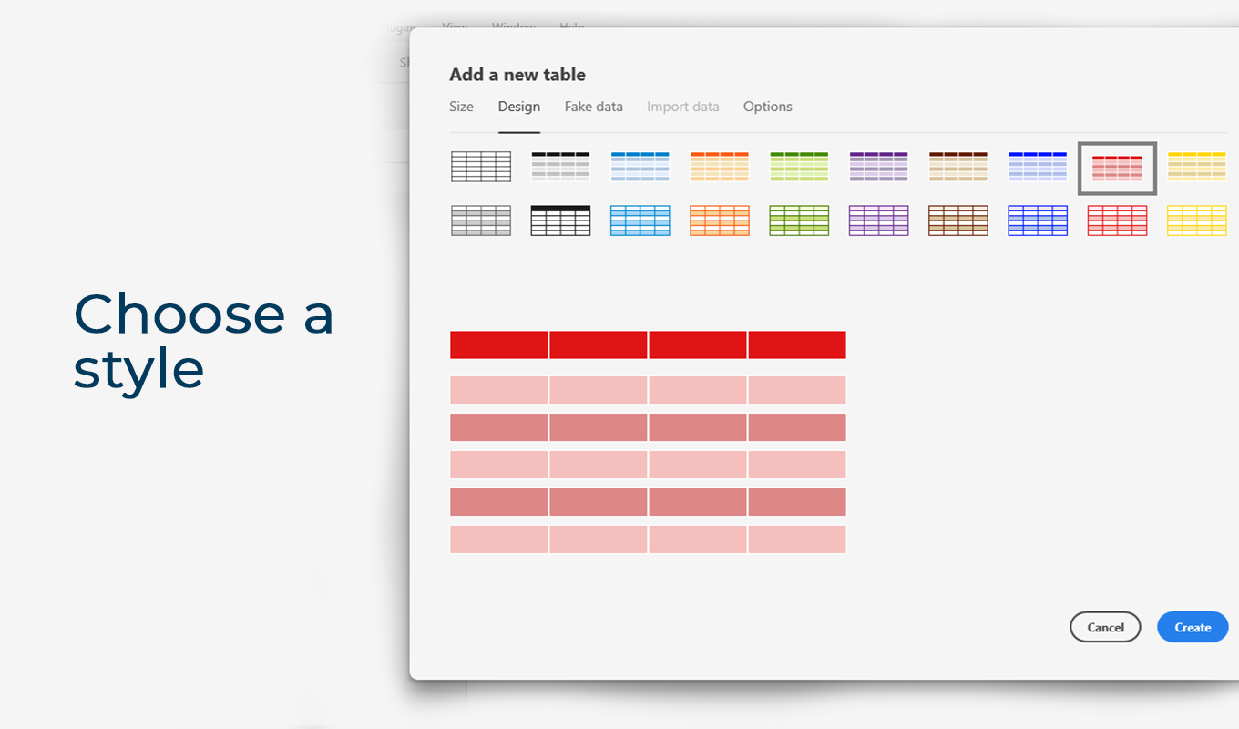Click the red header row in preview
The image size is (1239, 729).
[x=648, y=344]
